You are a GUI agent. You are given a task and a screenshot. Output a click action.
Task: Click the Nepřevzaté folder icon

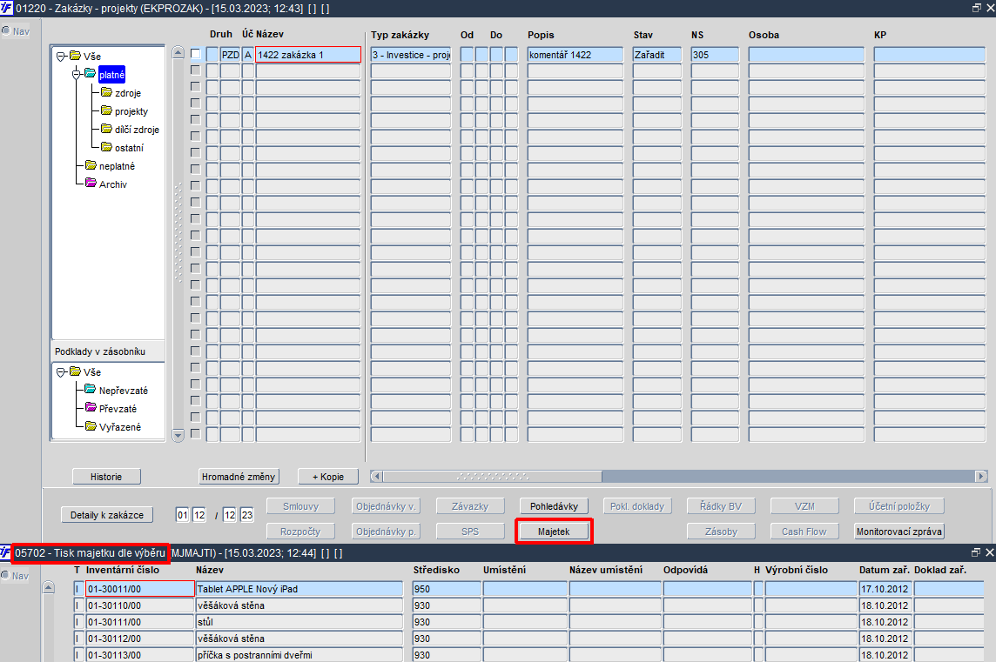coord(91,390)
